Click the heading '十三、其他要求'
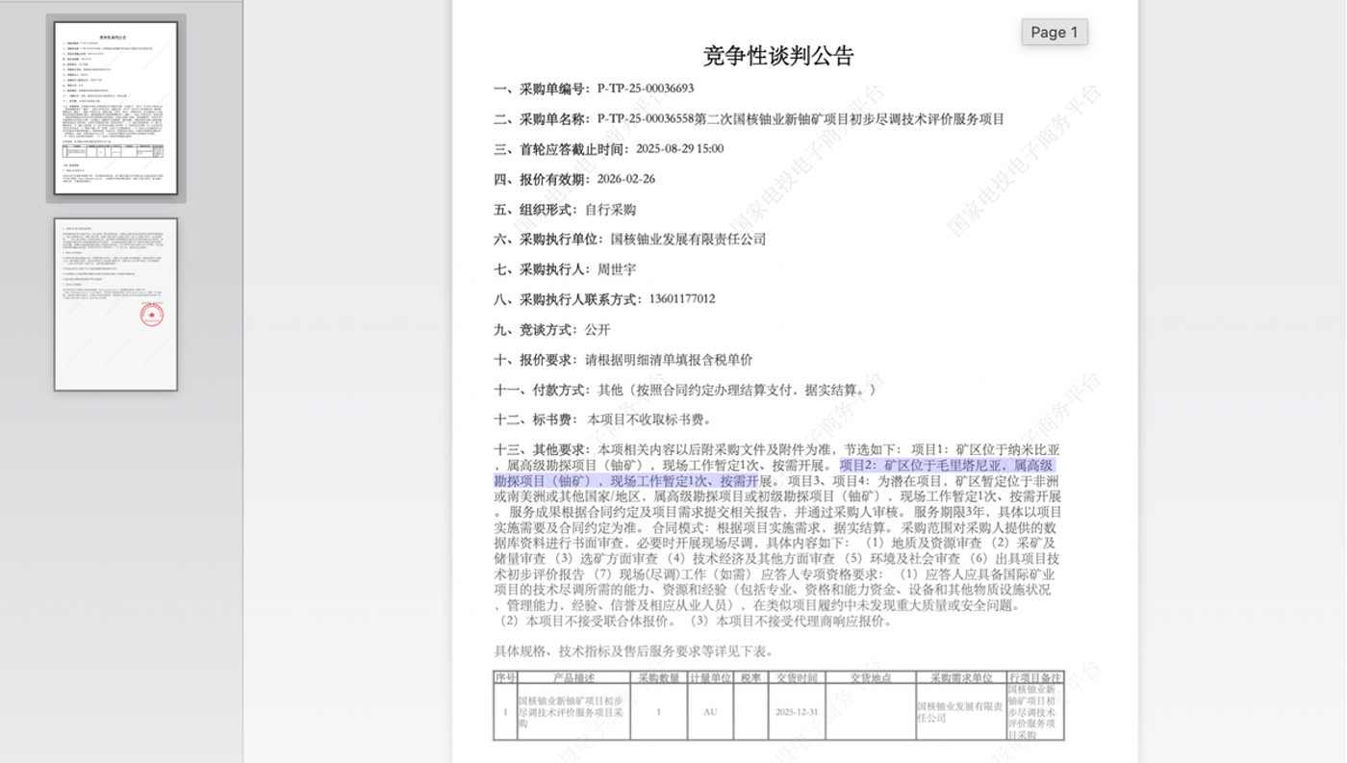This screenshot has width=1347, height=763. 542,450
